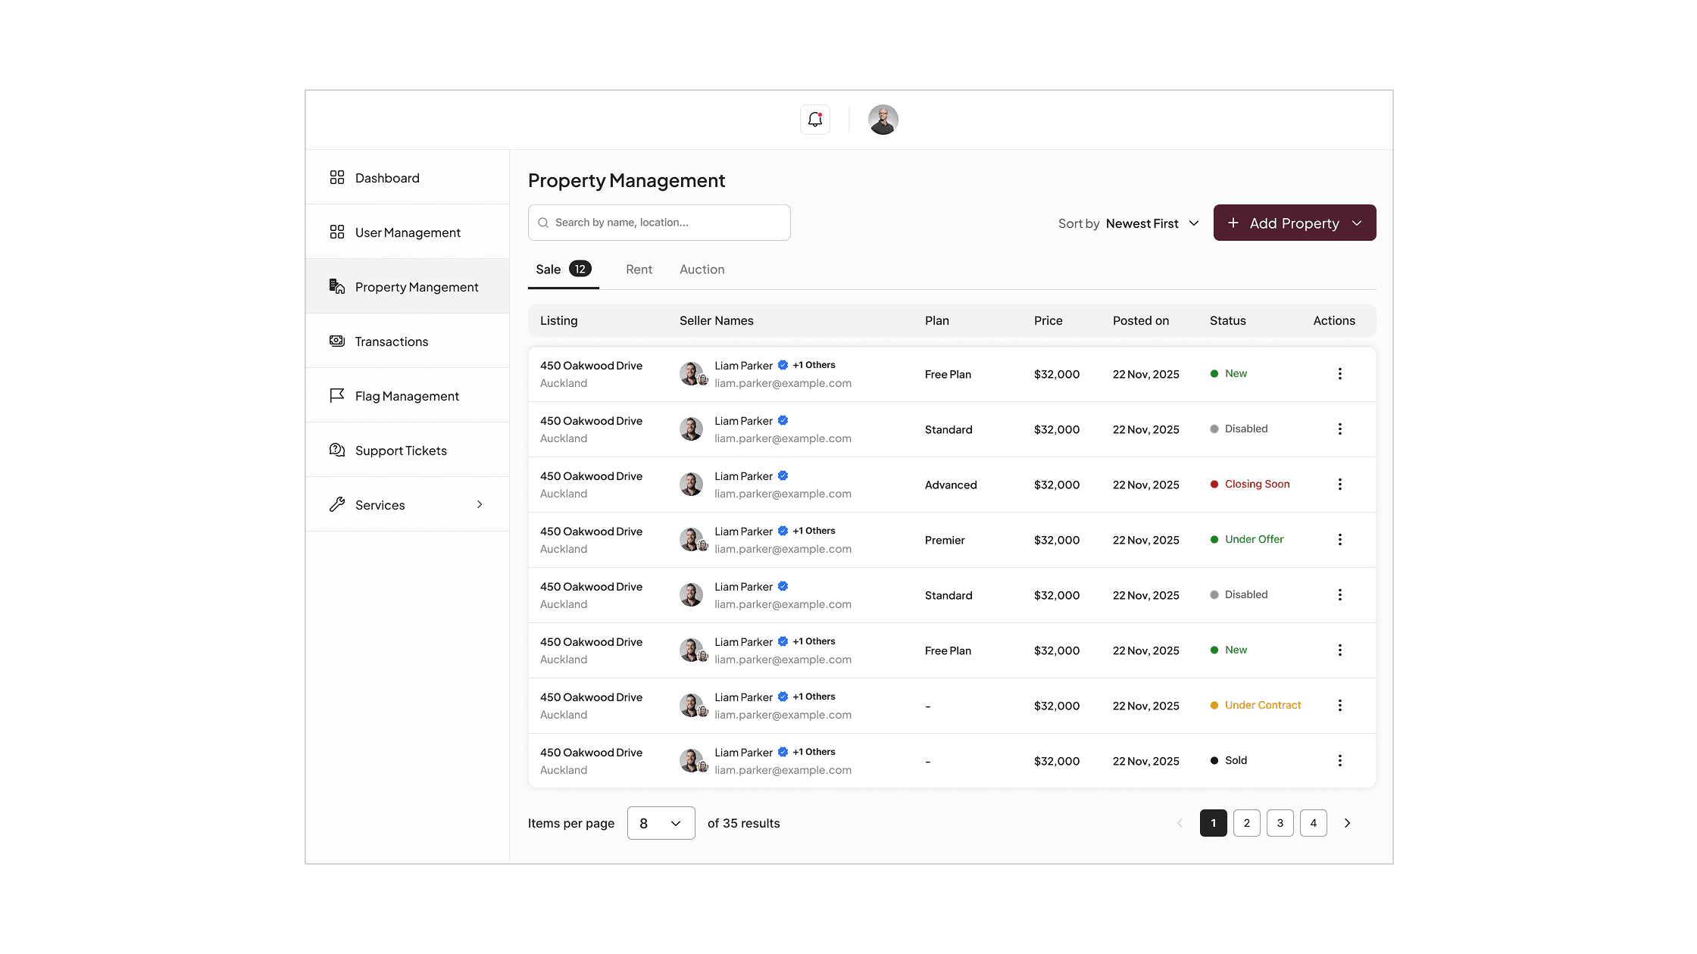Open the Sort by Newest First dropdown

[x=1129, y=223]
